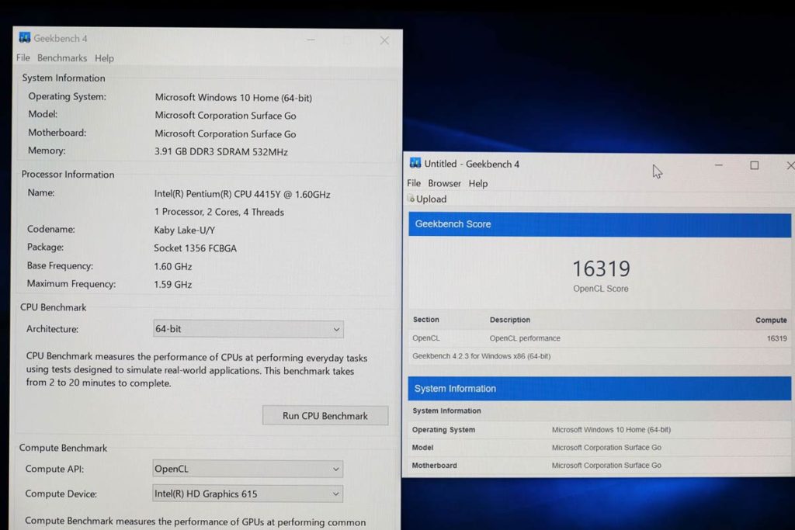Close the Geekbench 4 main window
The image size is (795, 530).
[x=385, y=40]
